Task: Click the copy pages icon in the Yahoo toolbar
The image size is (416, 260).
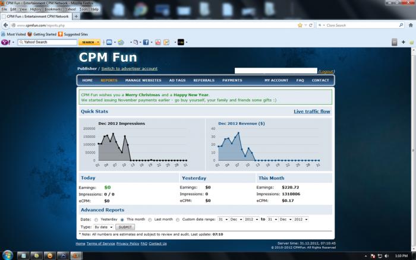Action: coord(136,42)
